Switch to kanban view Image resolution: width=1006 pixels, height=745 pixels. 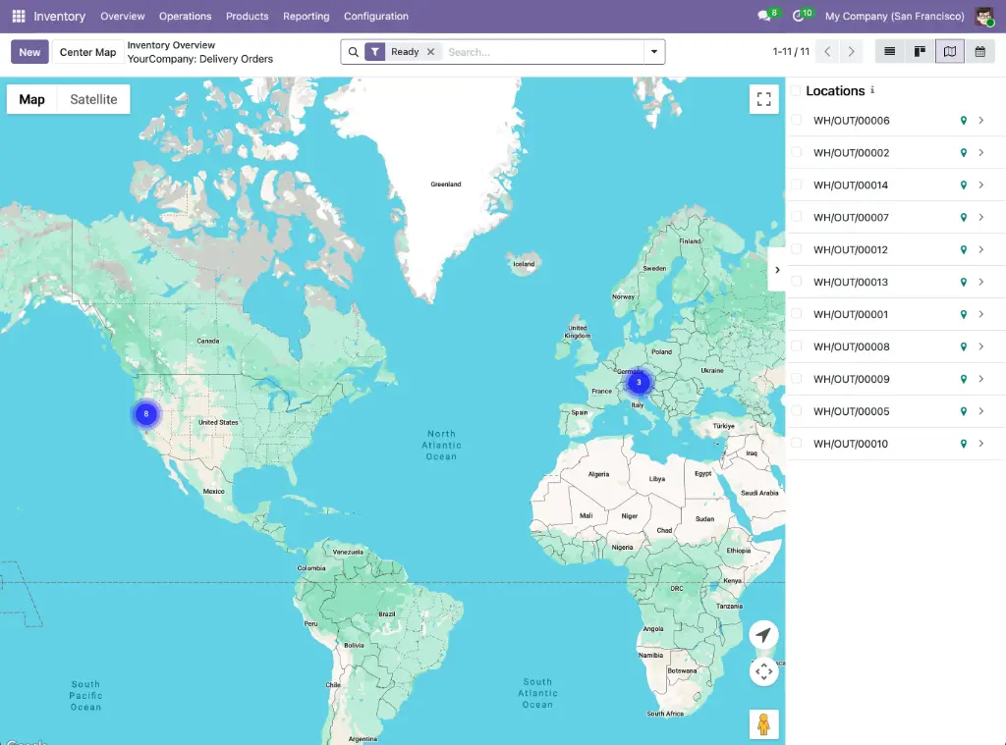click(x=920, y=51)
